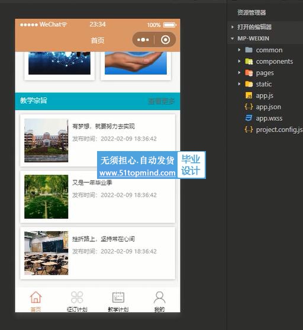This screenshot has height=330, width=303.
Task: Expand the common folder arrow
Action: pyautogui.click(x=239, y=50)
